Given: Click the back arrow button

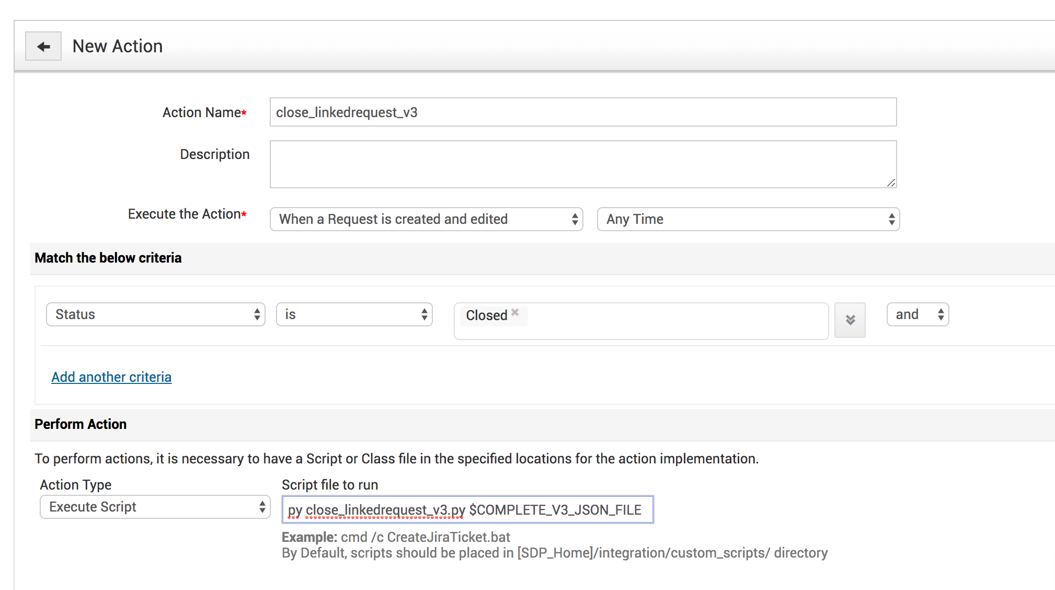Looking at the screenshot, I should click(x=43, y=47).
